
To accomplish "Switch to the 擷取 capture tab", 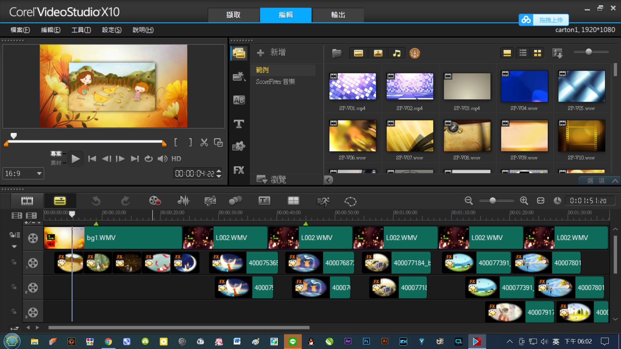I will click(x=234, y=15).
